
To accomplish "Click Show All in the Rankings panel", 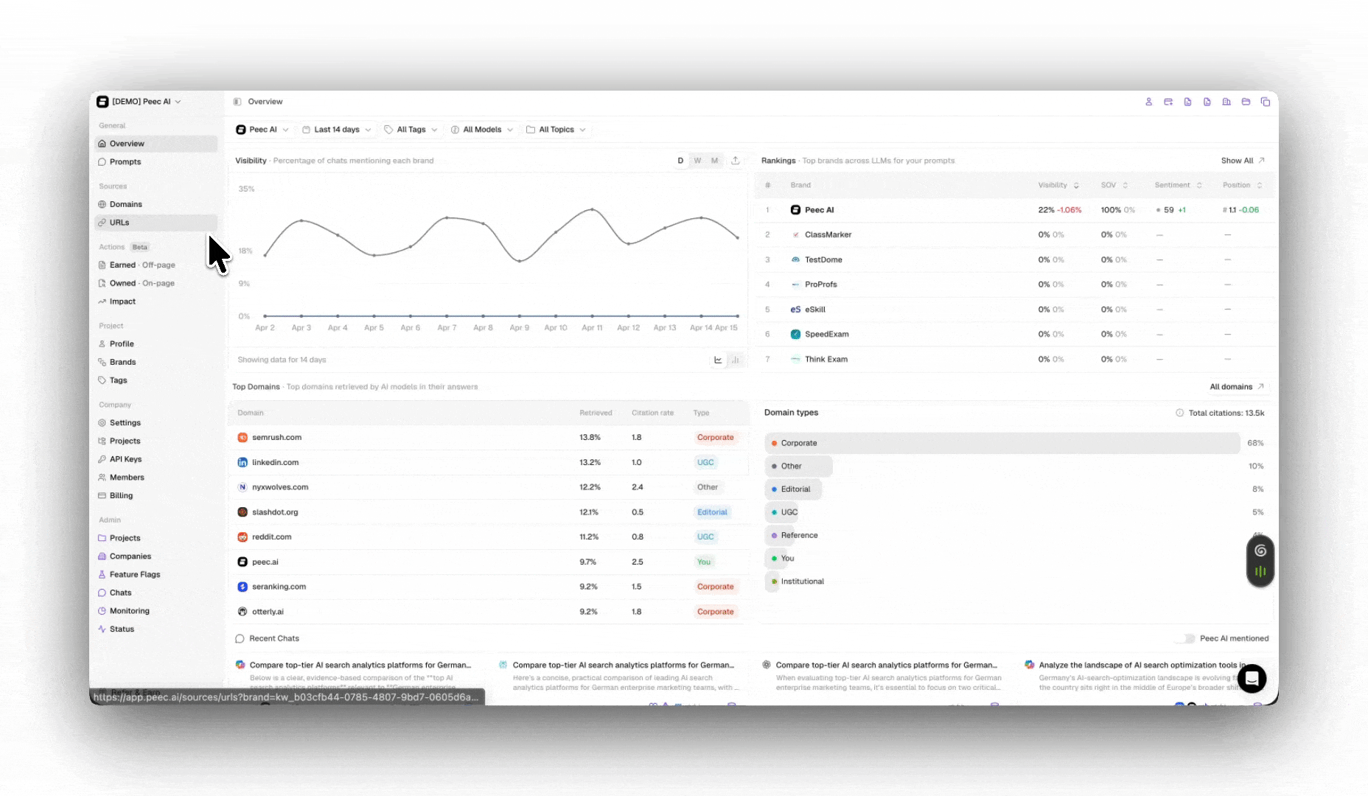I will point(1242,160).
